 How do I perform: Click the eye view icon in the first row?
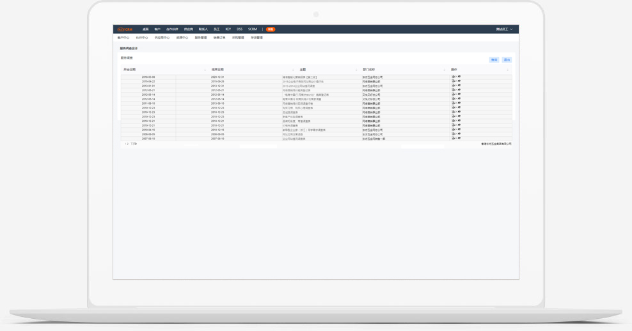point(459,77)
